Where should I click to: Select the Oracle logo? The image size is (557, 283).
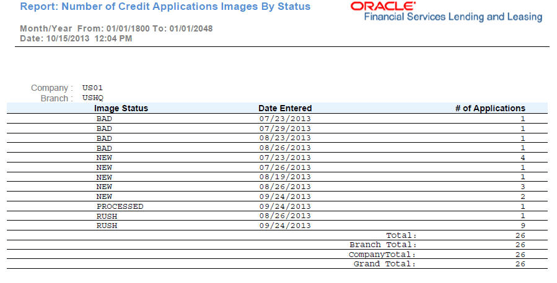[x=383, y=6]
